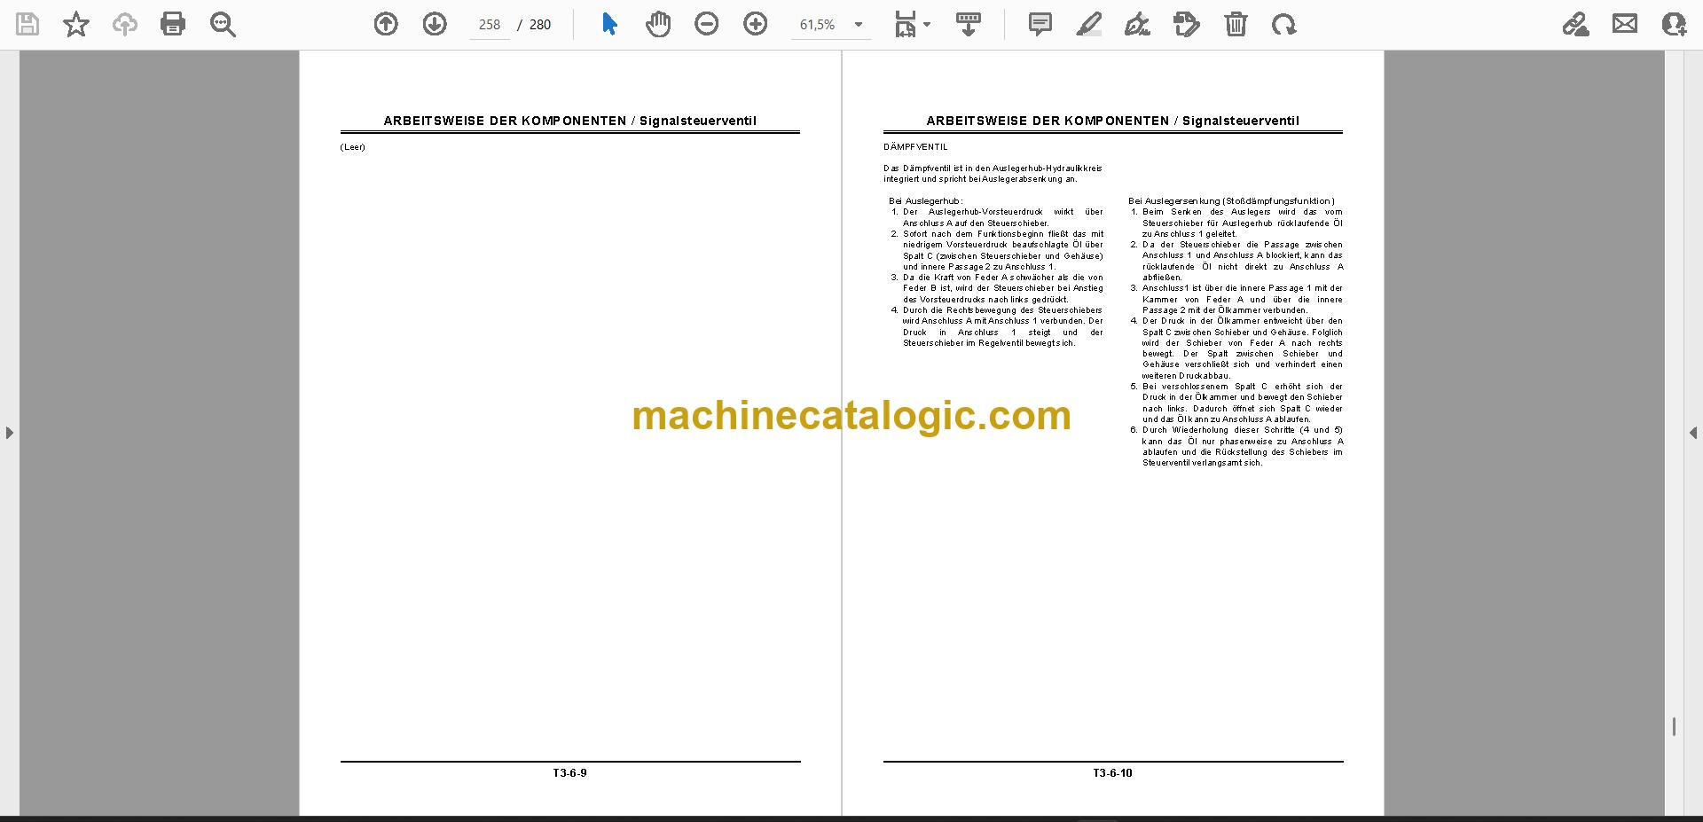
Task: Click the page number input field
Action: (490, 25)
